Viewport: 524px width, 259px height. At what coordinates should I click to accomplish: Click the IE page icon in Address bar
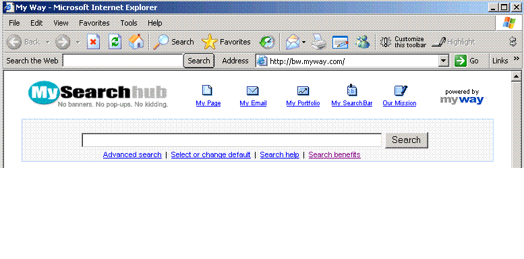(x=262, y=61)
